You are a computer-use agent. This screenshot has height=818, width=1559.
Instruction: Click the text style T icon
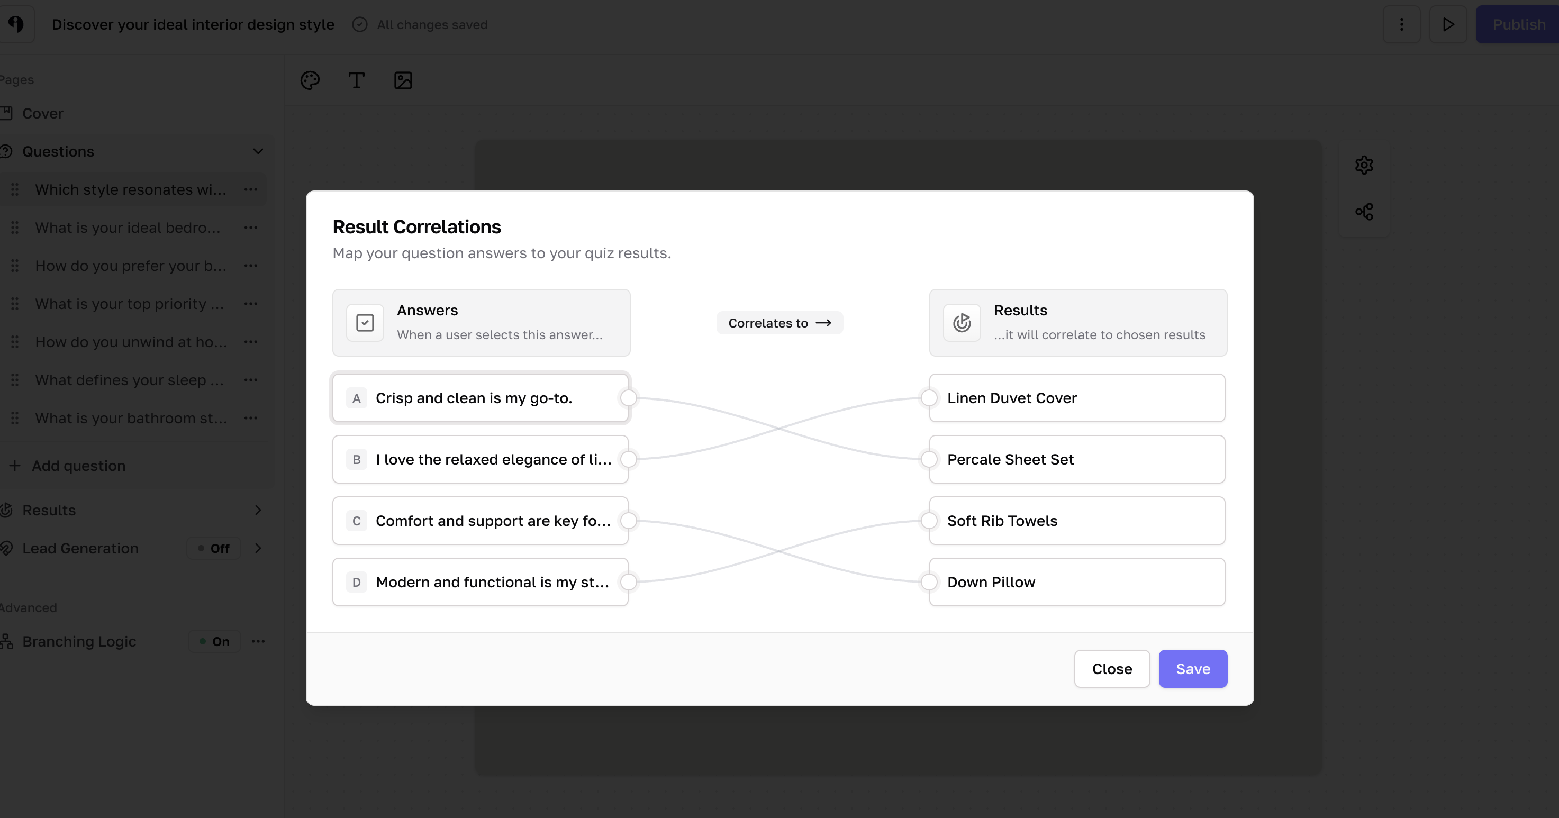357,80
